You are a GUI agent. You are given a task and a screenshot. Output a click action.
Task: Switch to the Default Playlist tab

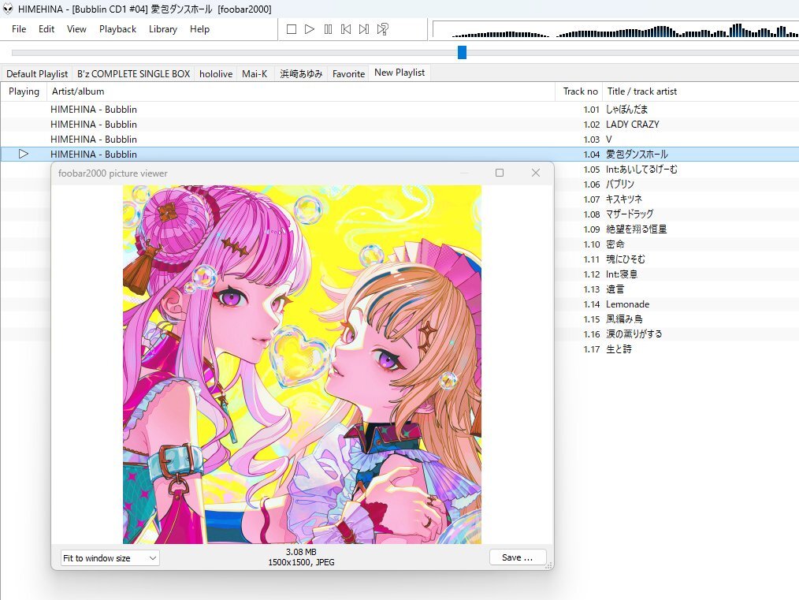click(37, 74)
